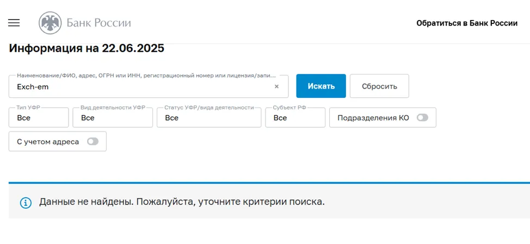This screenshot has width=530, height=244.
Task: Enable the Подразделения КО switch
Action: (x=422, y=118)
